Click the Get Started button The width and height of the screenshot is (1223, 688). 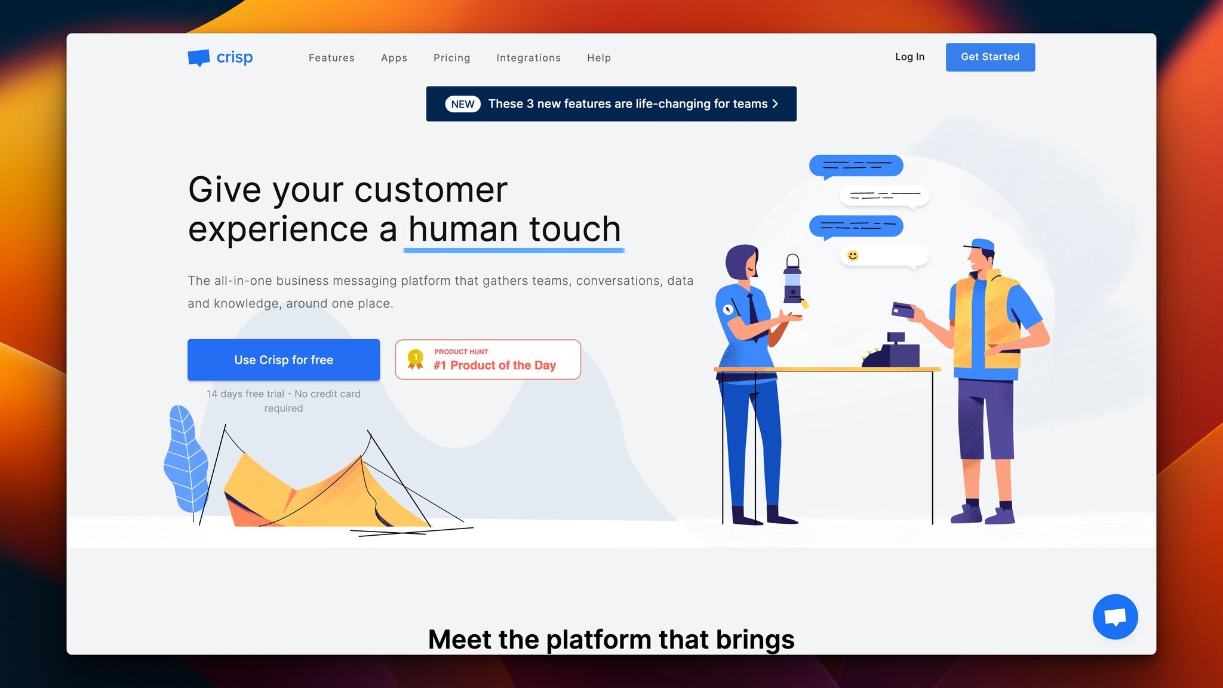point(990,56)
